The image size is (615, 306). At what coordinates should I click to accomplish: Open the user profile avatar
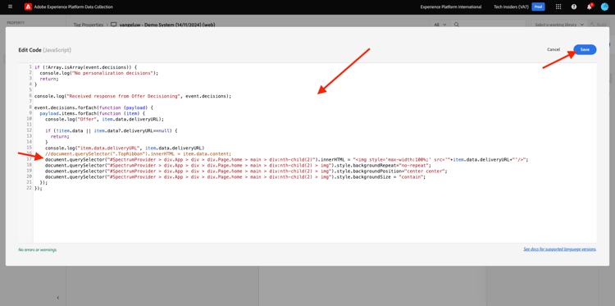(604, 7)
